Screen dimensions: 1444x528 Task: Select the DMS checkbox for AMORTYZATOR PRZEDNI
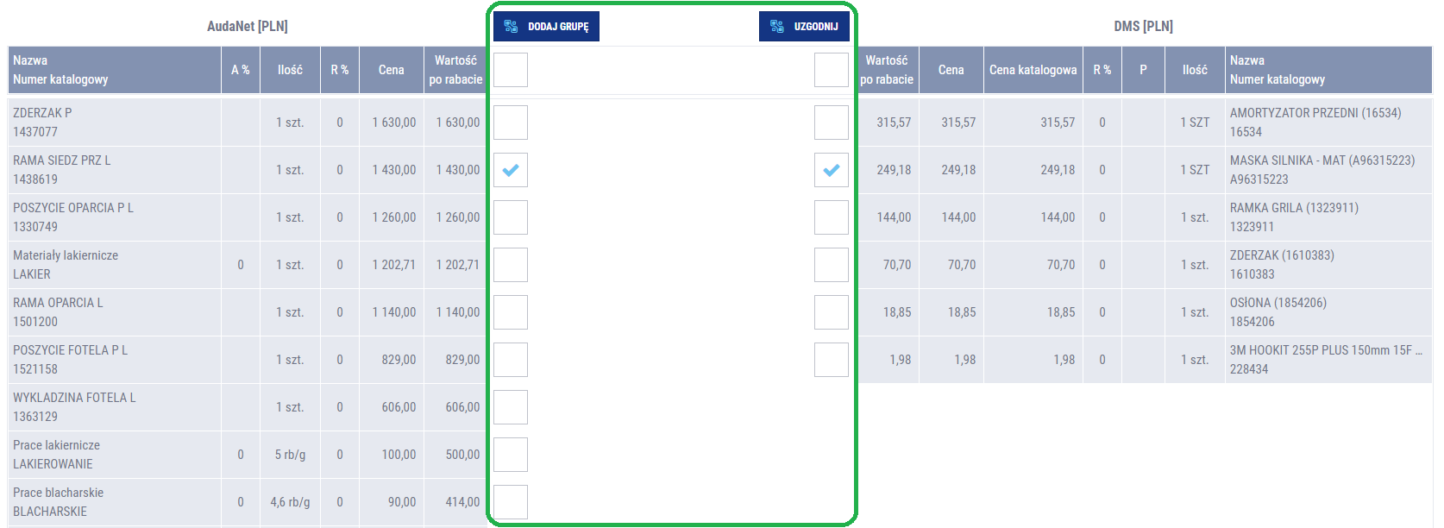coord(831,123)
